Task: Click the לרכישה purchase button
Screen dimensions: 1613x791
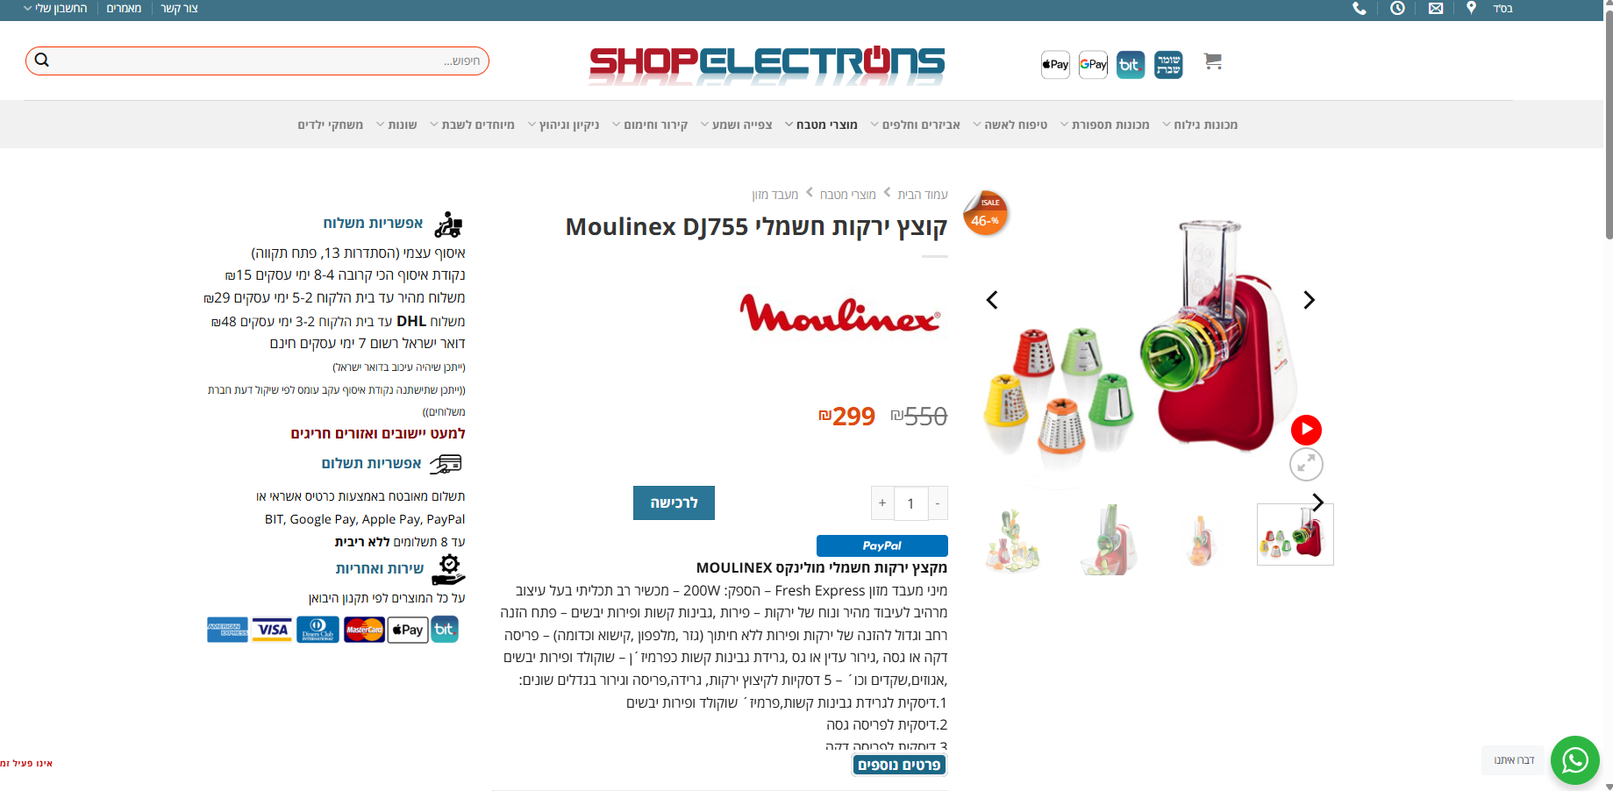Action: coord(674,502)
